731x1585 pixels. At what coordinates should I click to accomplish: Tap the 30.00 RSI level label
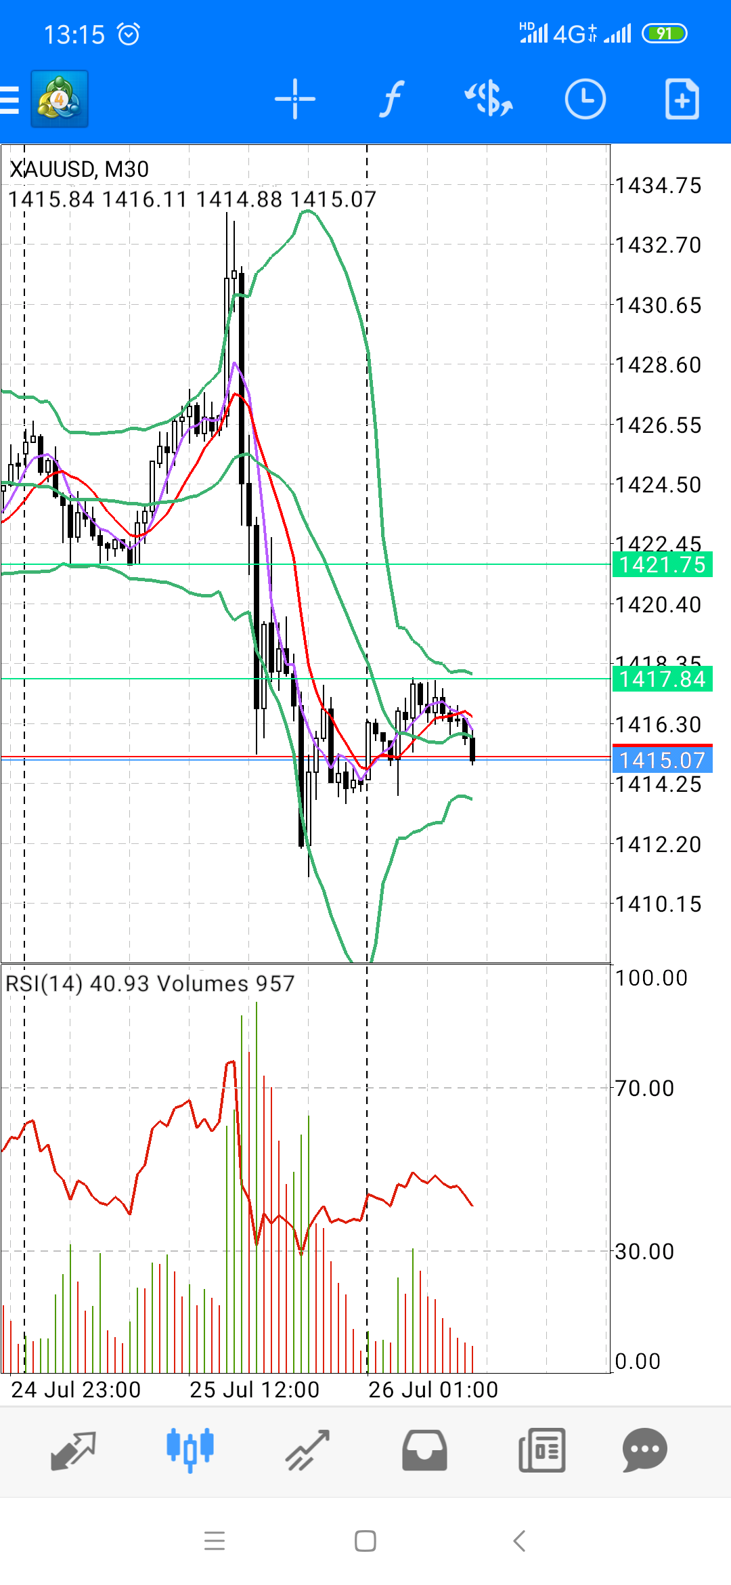point(645,1252)
